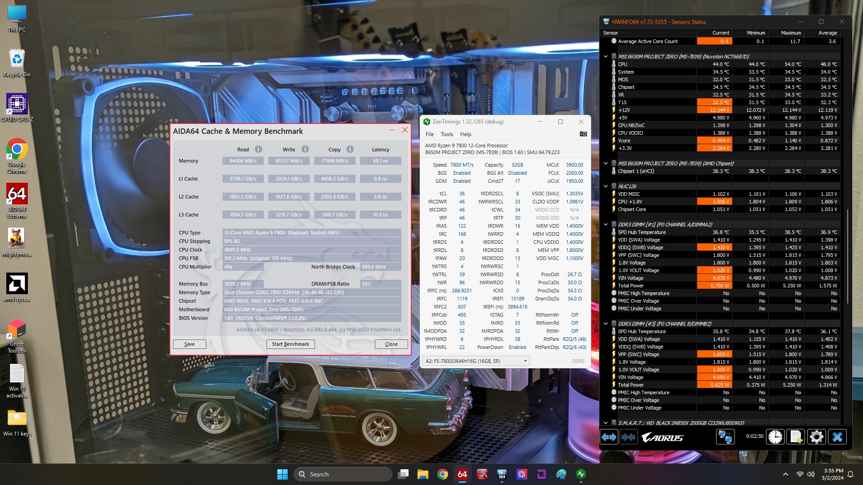The height and width of the screenshot is (485, 863).
Task: Click the Current column header in HWiNFO
Action: [715, 33]
